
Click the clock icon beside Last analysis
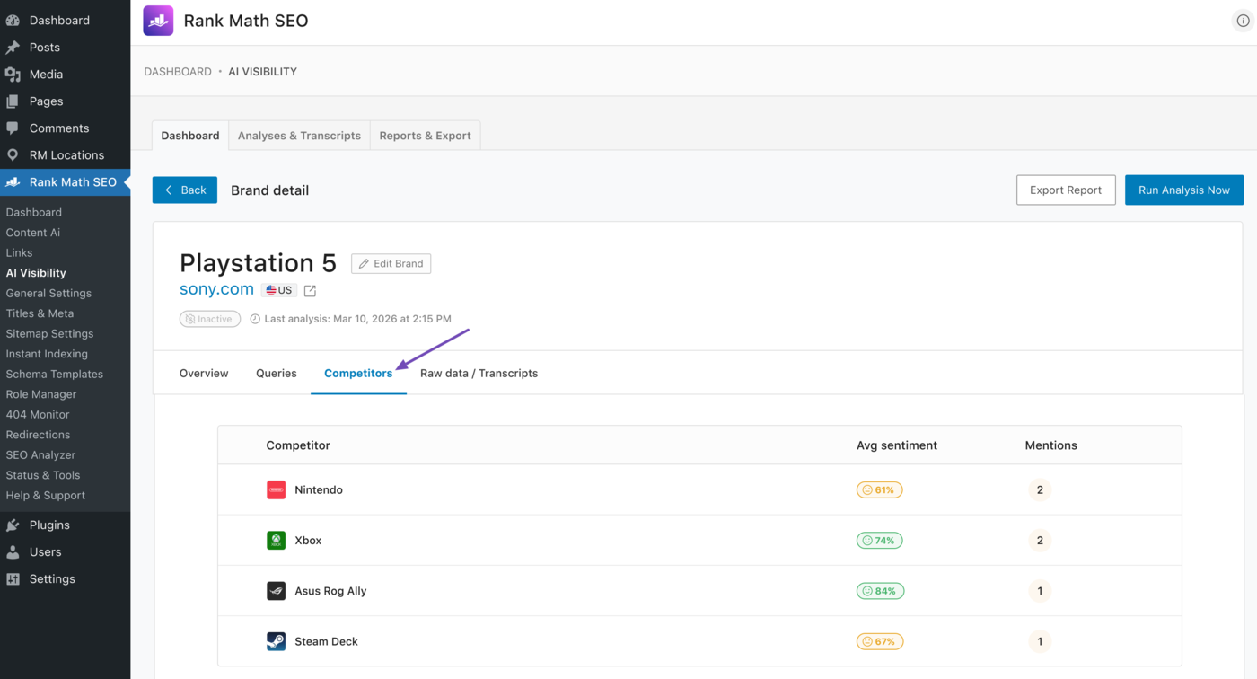pyautogui.click(x=255, y=319)
